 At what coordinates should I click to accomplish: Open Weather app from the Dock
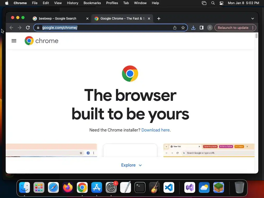204,187
